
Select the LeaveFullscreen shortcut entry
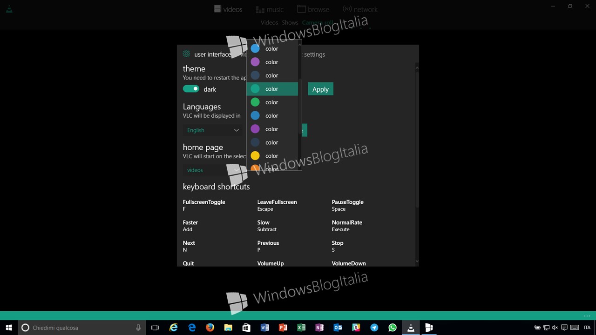(277, 205)
